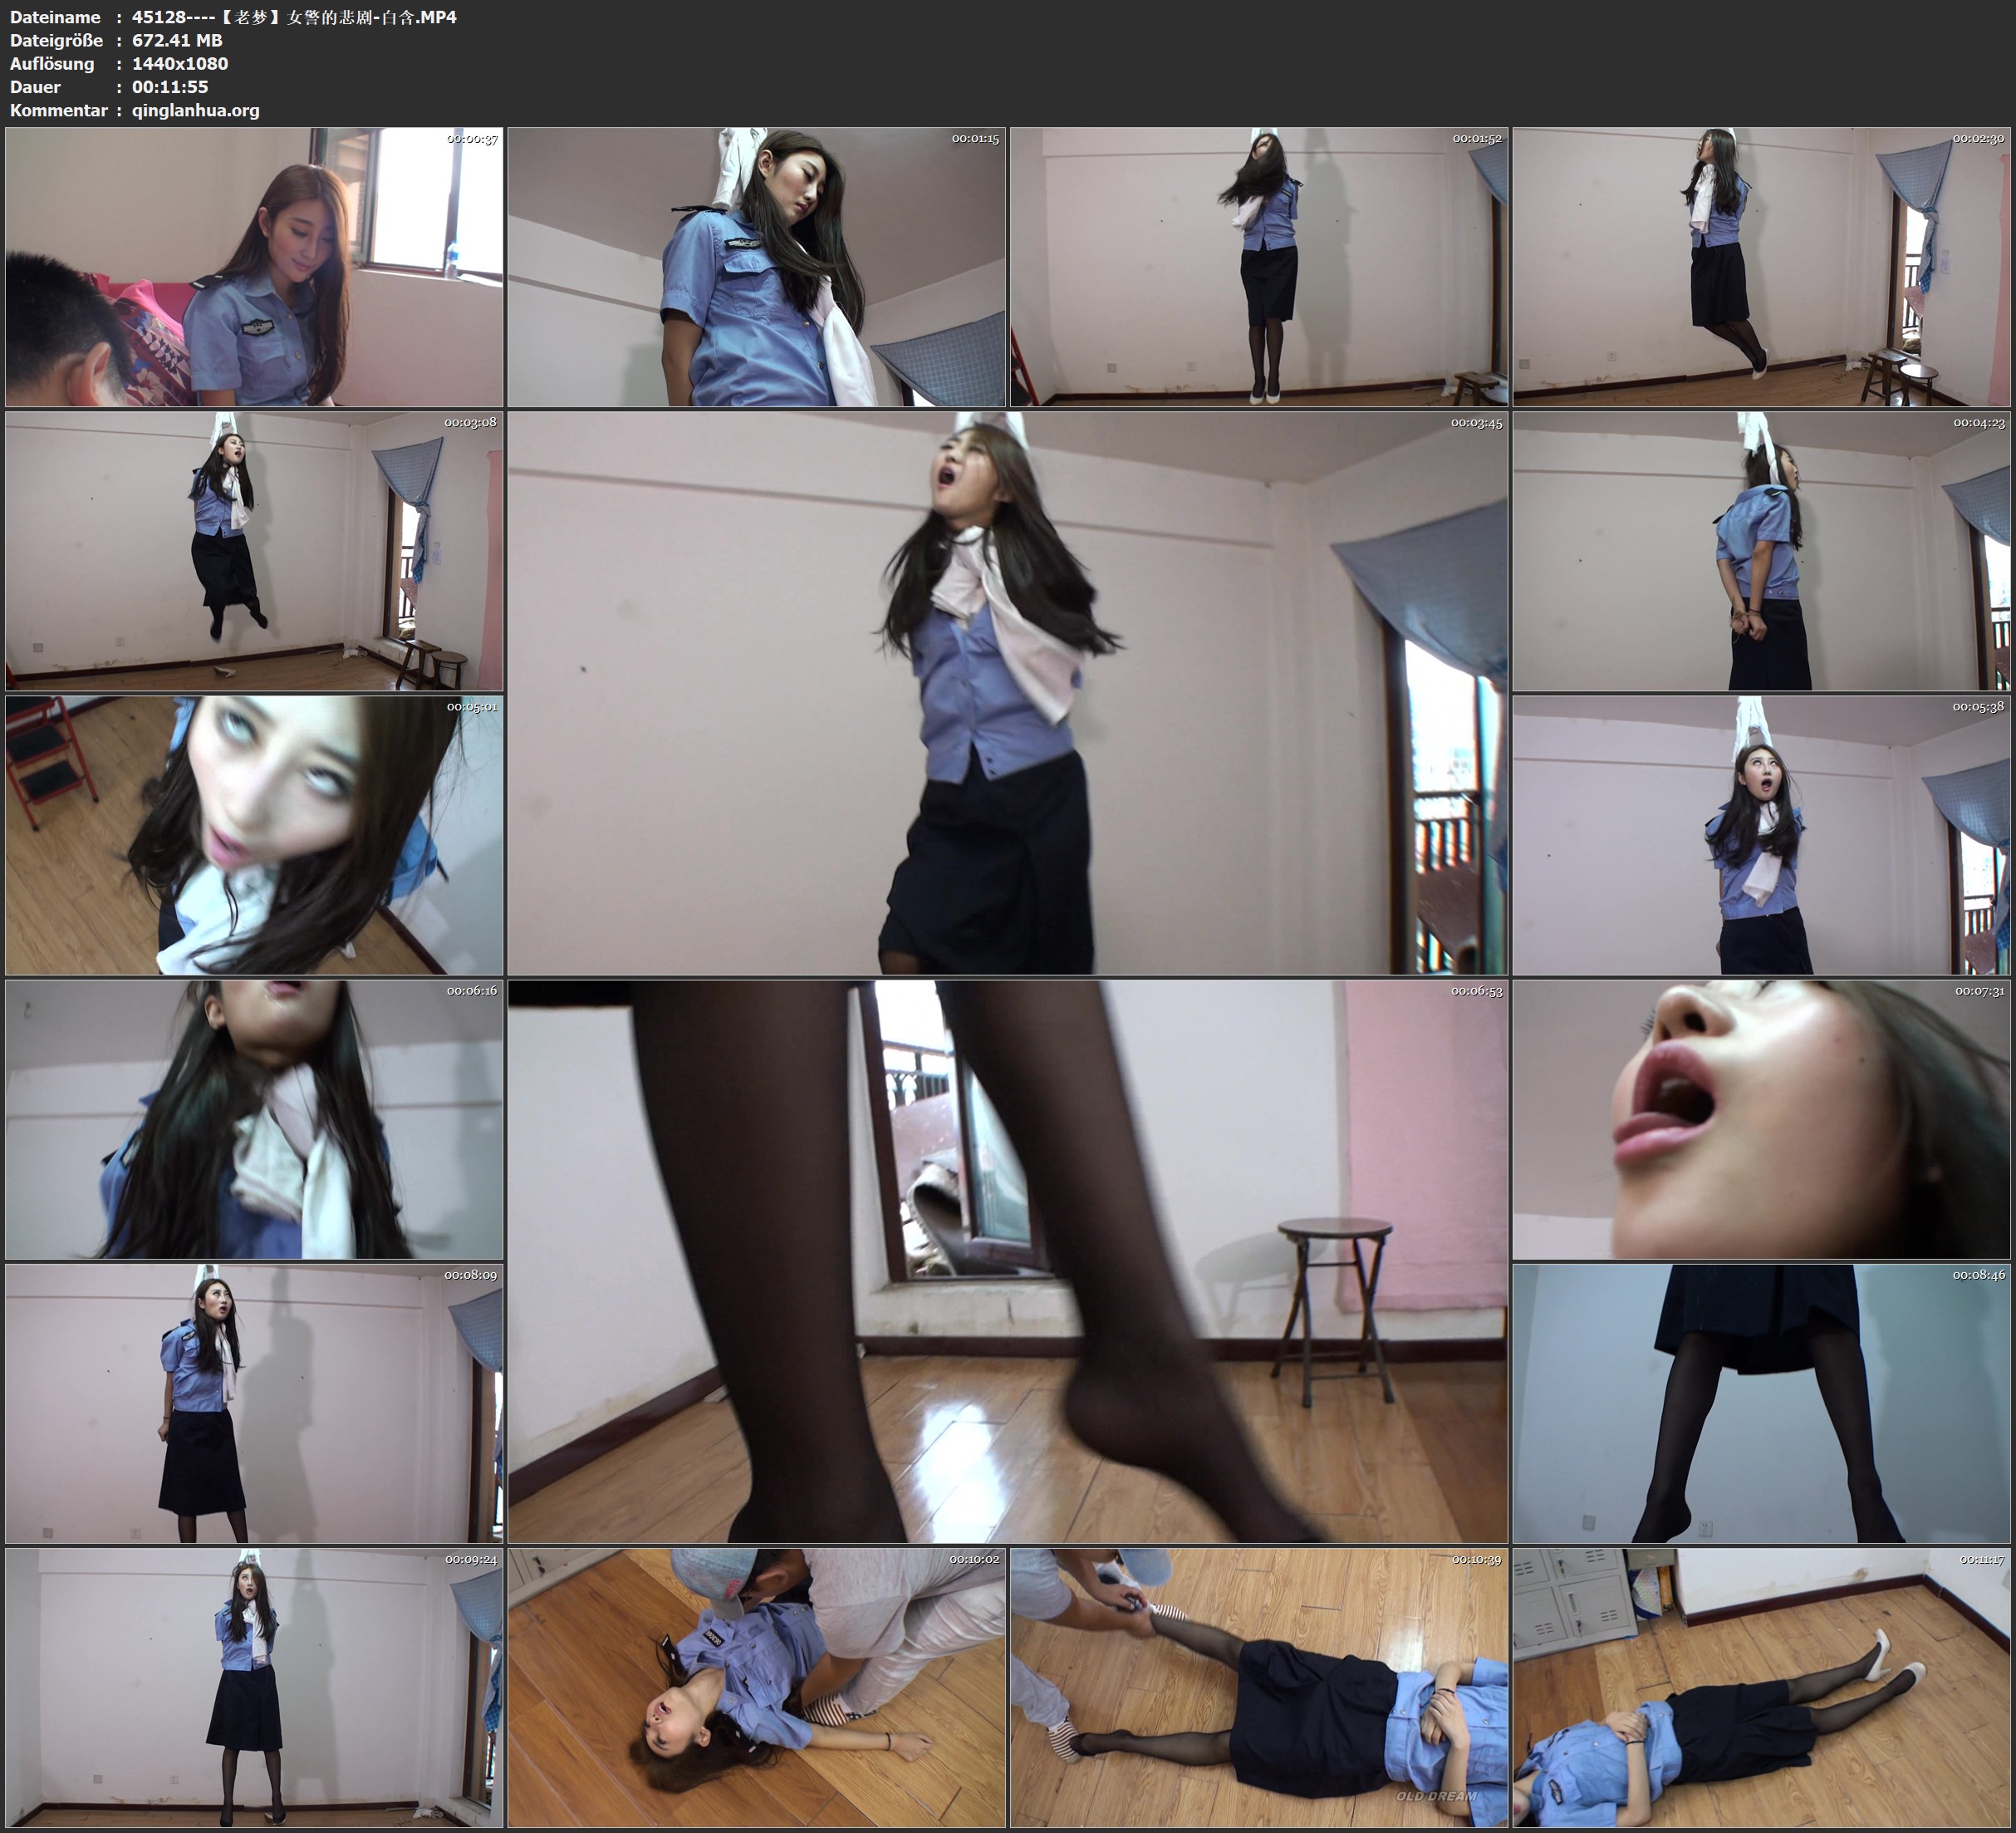This screenshot has height=1833, width=2016.
Task: Click the frame marked 00:08:46
Action: pyautogui.click(x=1760, y=1403)
